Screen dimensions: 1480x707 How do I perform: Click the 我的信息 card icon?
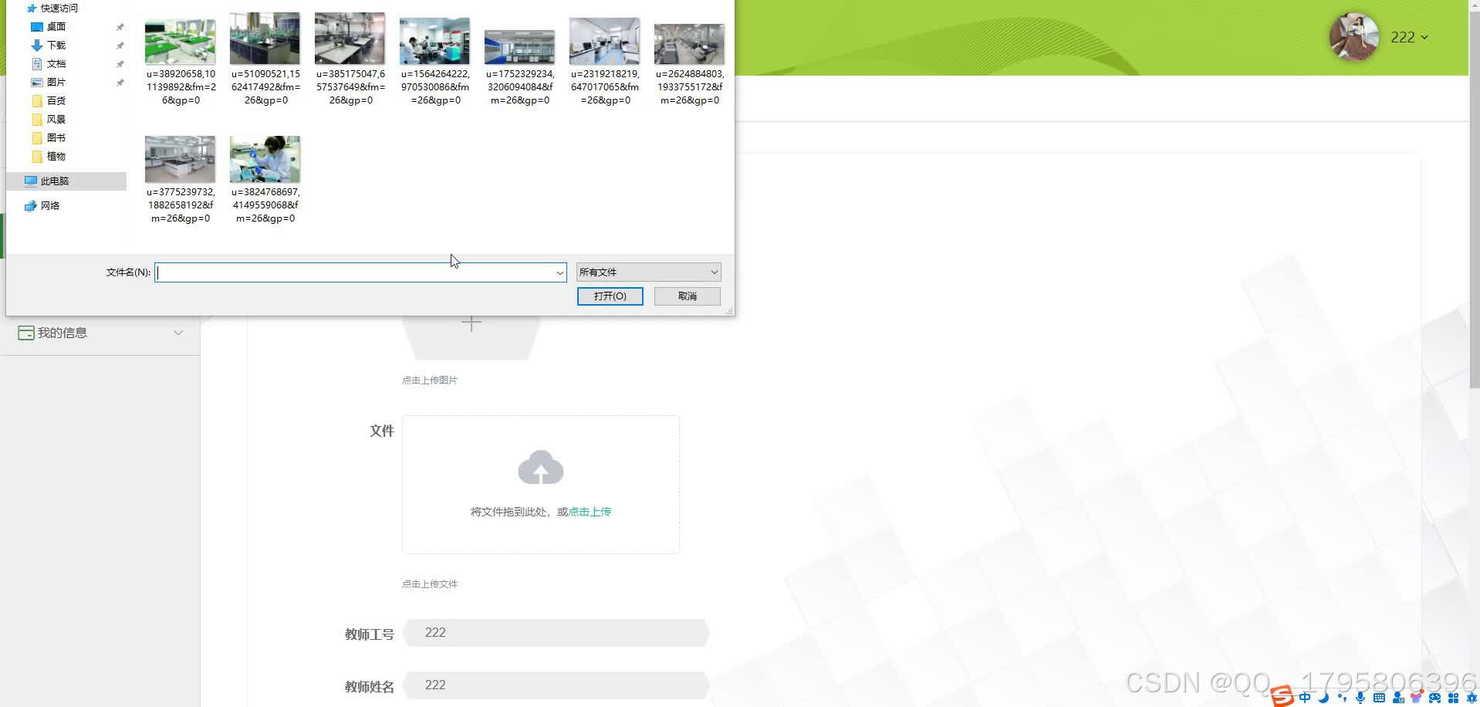point(26,333)
